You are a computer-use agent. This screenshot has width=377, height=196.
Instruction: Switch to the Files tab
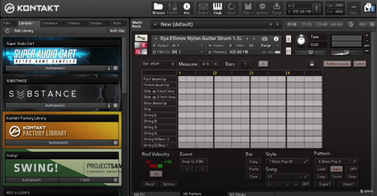click(7, 23)
